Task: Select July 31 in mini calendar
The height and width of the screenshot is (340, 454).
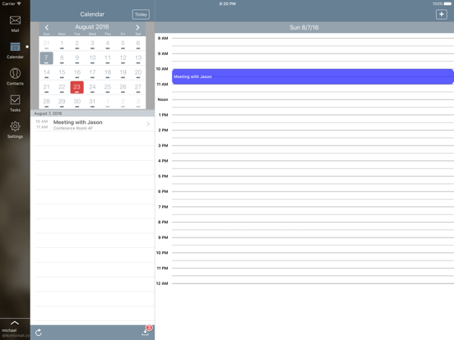Action: pos(46,44)
